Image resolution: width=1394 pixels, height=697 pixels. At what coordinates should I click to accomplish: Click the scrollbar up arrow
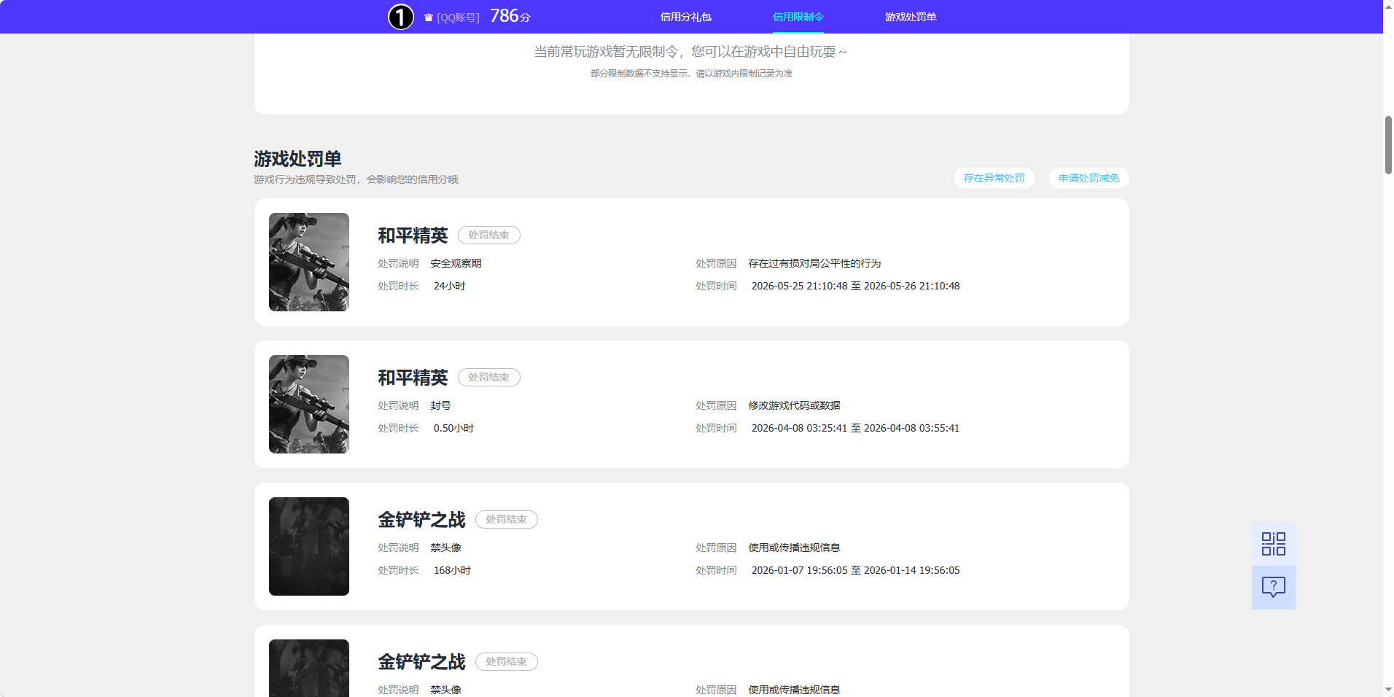(x=1388, y=6)
